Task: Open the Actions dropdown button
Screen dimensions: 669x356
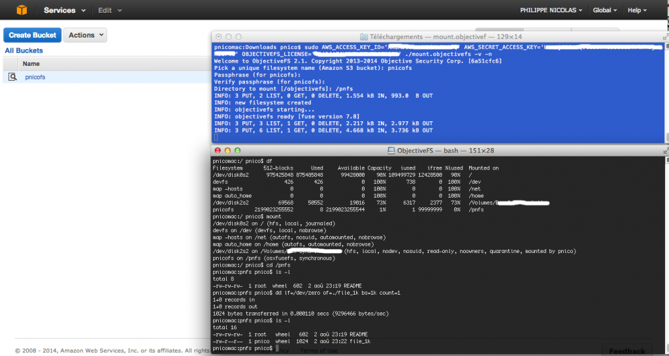Action: [x=86, y=35]
